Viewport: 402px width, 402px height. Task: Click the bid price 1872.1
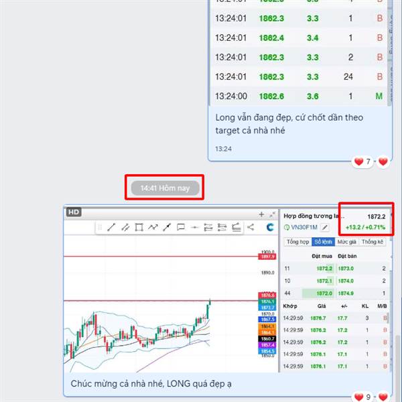(x=324, y=281)
